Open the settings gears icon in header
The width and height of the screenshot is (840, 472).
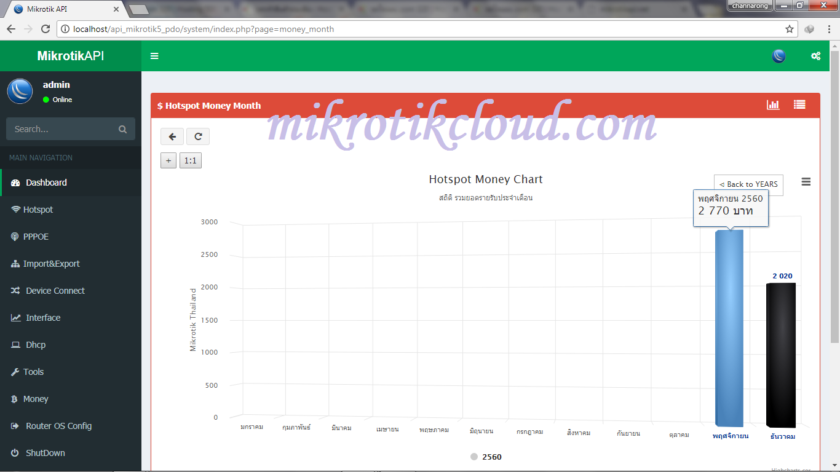[x=815, y=56]
